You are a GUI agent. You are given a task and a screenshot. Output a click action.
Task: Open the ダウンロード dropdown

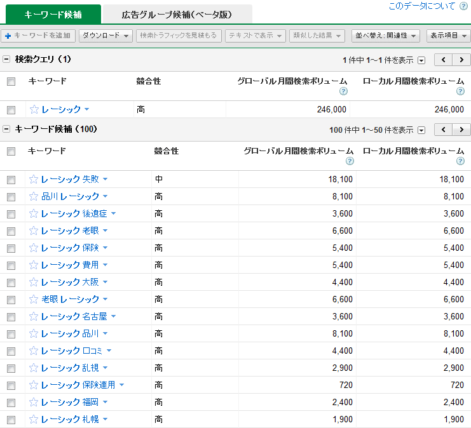point(106,36)
